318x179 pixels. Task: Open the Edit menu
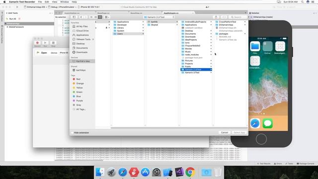[47, 2]
